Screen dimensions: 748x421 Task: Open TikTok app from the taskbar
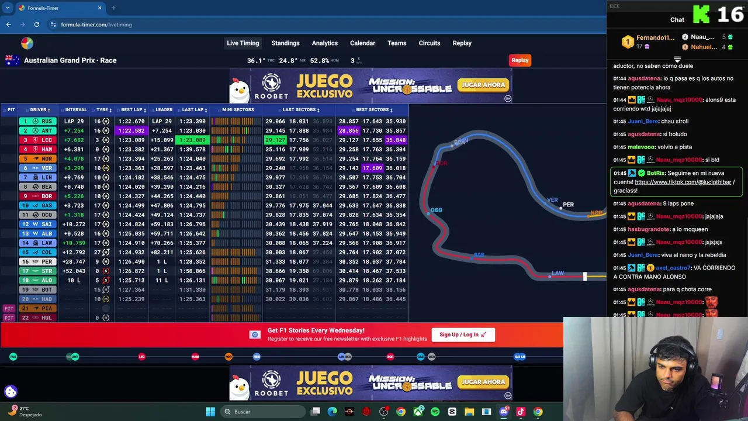tap(521, 412)
